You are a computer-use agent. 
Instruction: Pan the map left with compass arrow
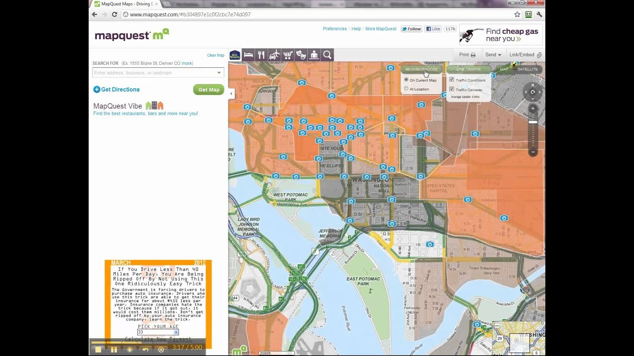[527, 92]
